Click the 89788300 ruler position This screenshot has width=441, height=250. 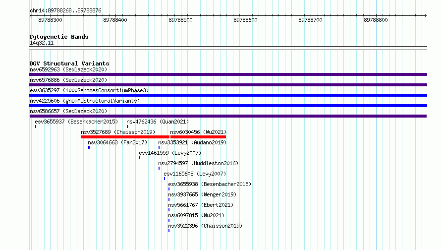(51, 20)
